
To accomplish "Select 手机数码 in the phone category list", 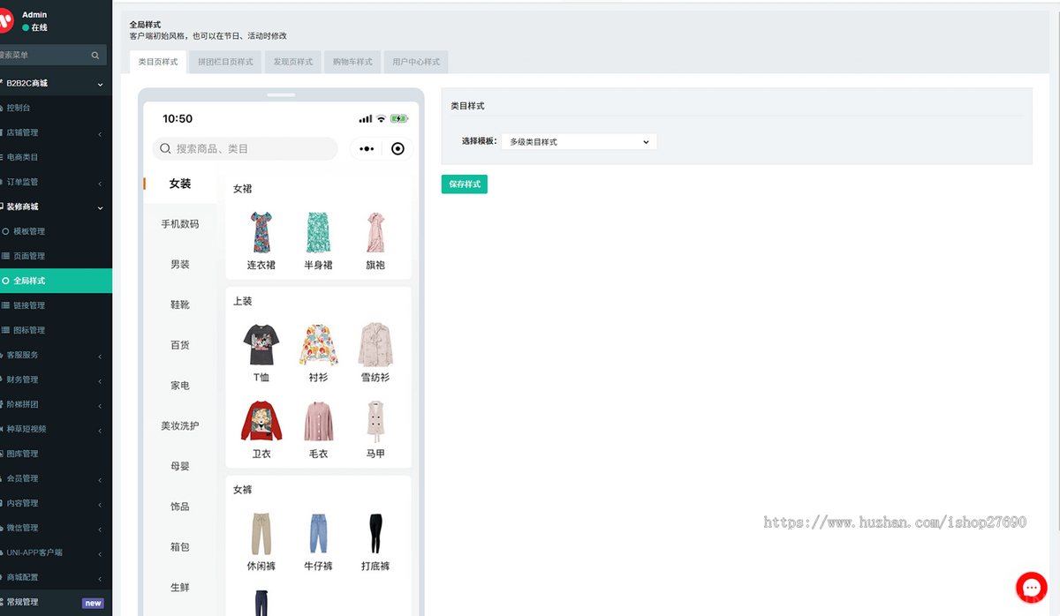I will [x=180, y=224].
